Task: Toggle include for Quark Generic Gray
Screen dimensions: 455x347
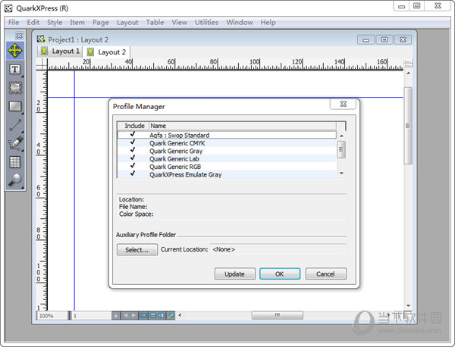Action: click(133, 150)
